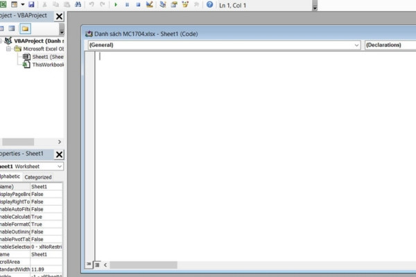Image resolution: width=416 pixels, height=277 pixels.
Task: Open the Sheet1 Worksheet object dropdown
Action: [60, 166]
